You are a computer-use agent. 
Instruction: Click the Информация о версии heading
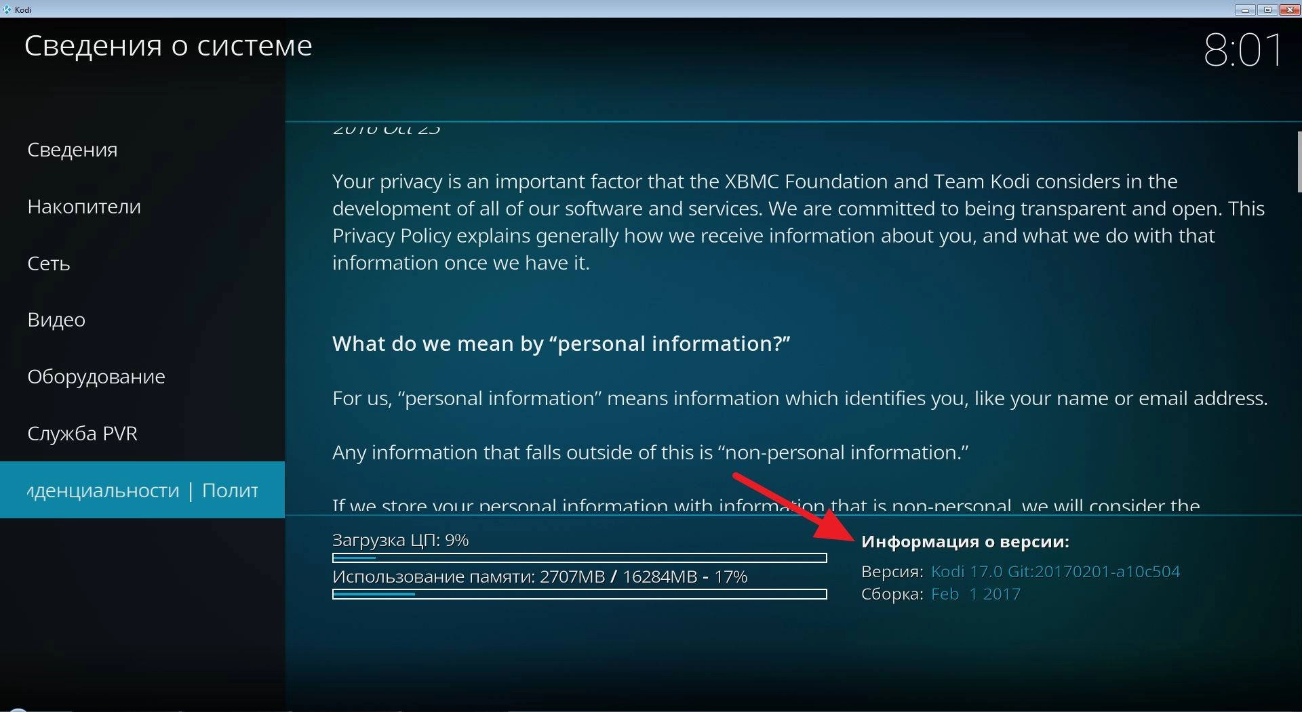pyautogui.click(x=965, y=542)
